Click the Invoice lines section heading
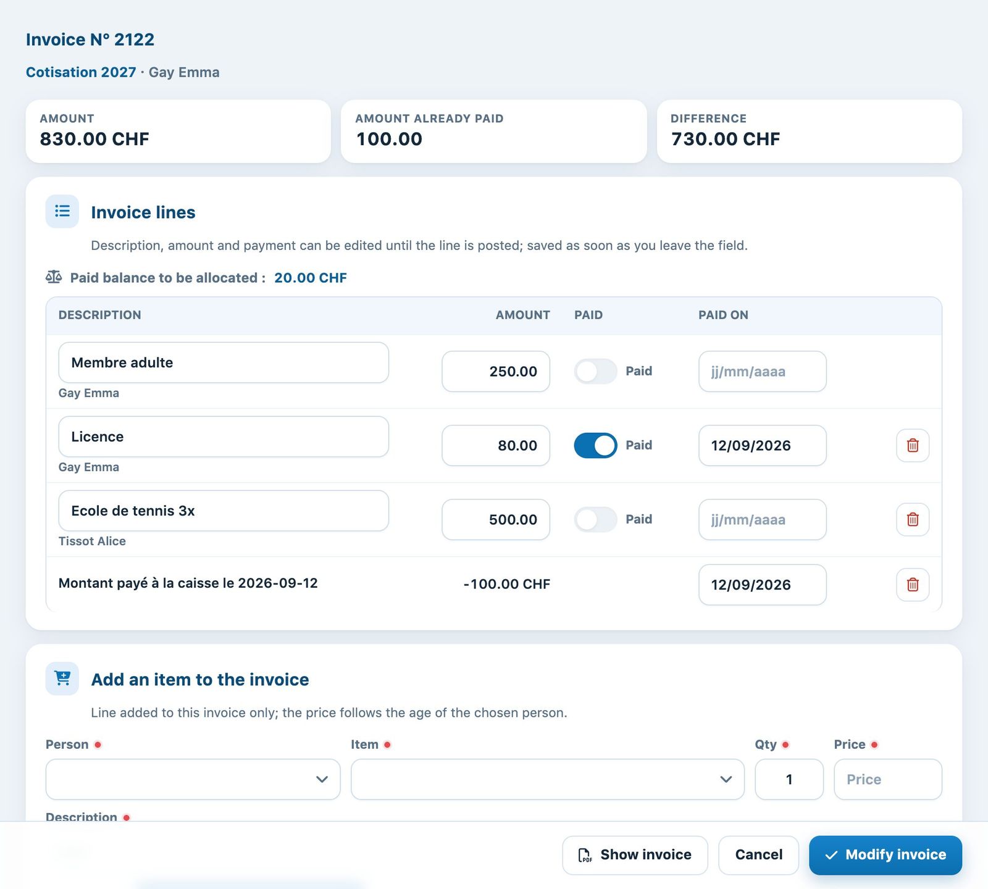 click(x=143, y=212)
